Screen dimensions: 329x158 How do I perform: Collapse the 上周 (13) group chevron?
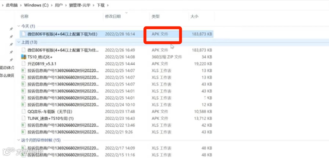pos(19,42)
